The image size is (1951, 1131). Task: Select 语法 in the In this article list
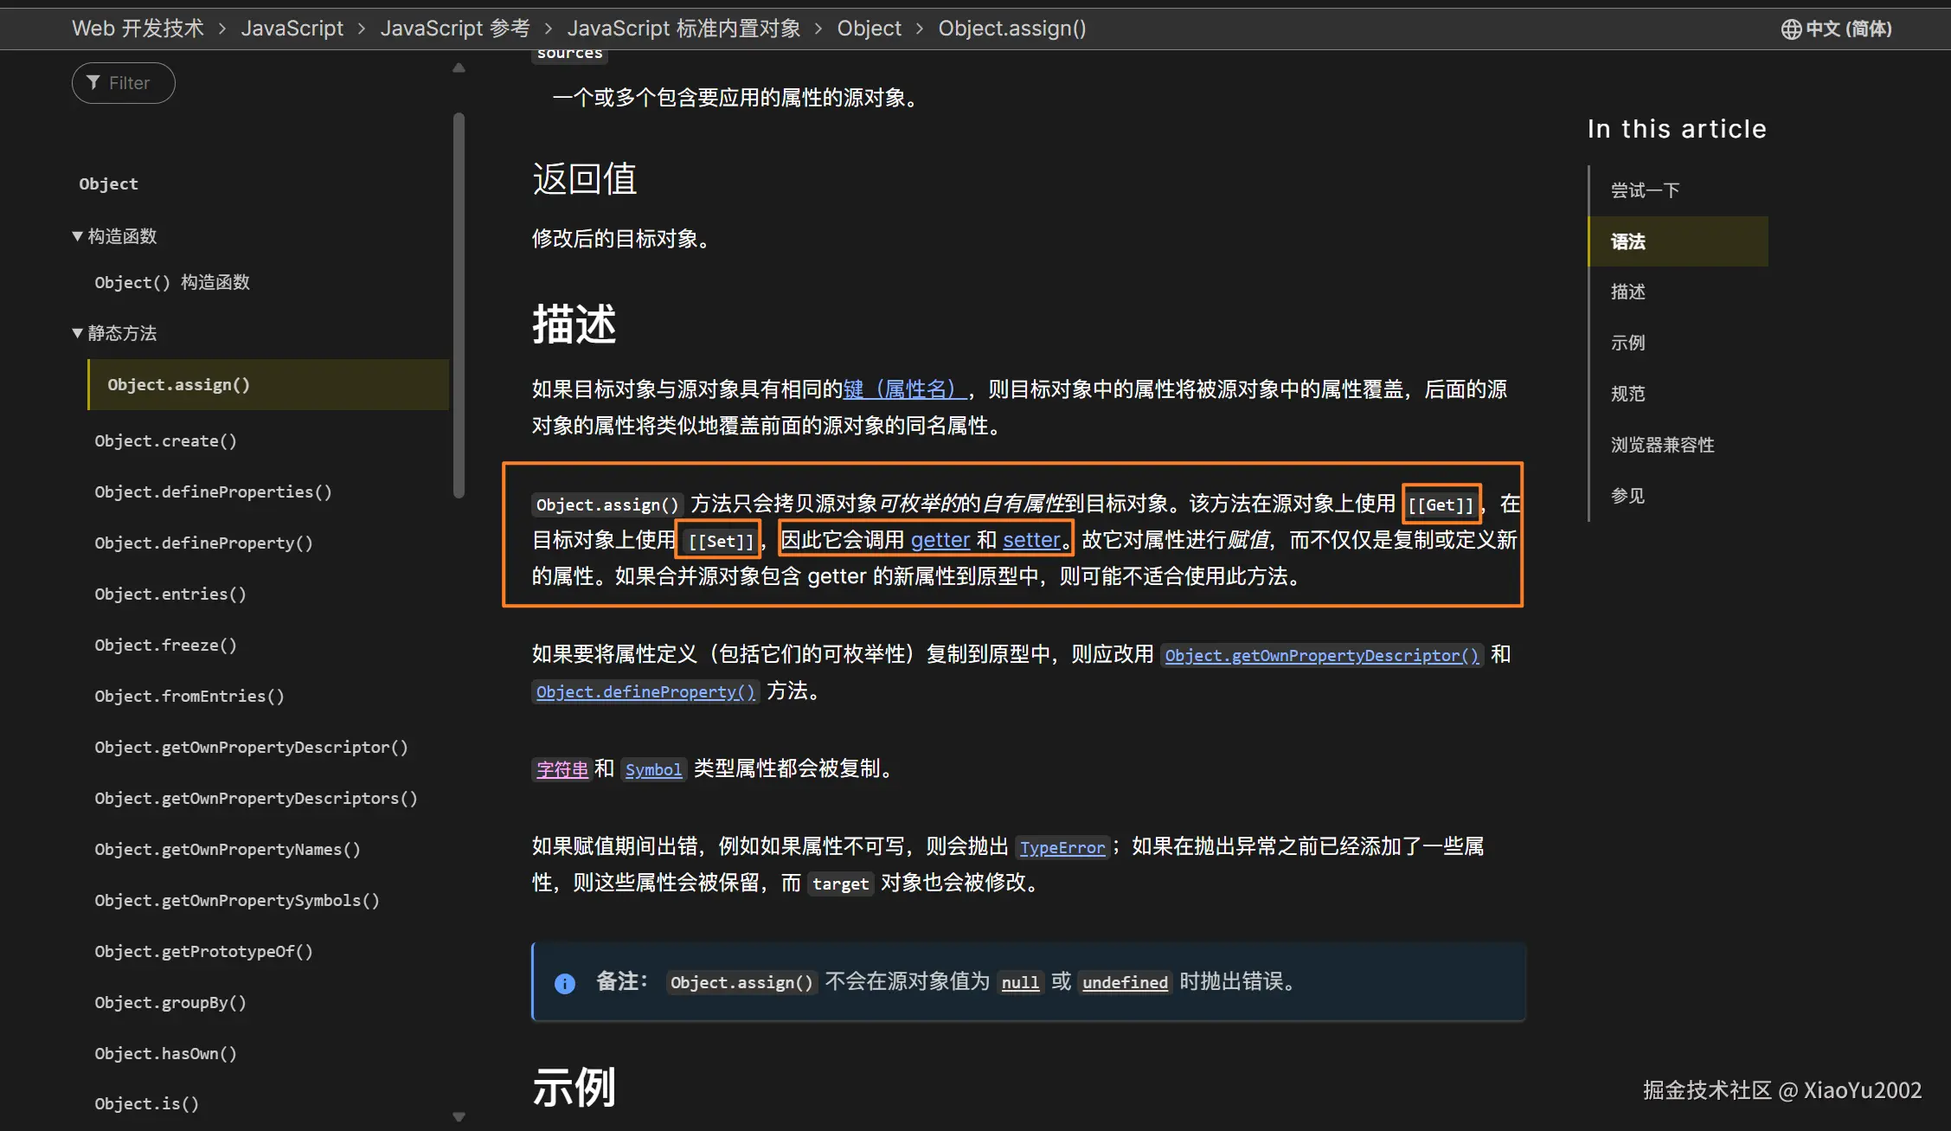(x=1628, y=241)
